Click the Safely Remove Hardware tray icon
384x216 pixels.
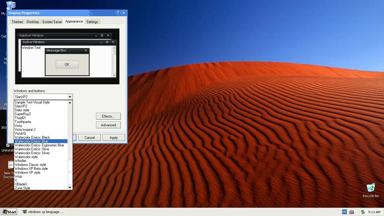click(x=363, y=212)
